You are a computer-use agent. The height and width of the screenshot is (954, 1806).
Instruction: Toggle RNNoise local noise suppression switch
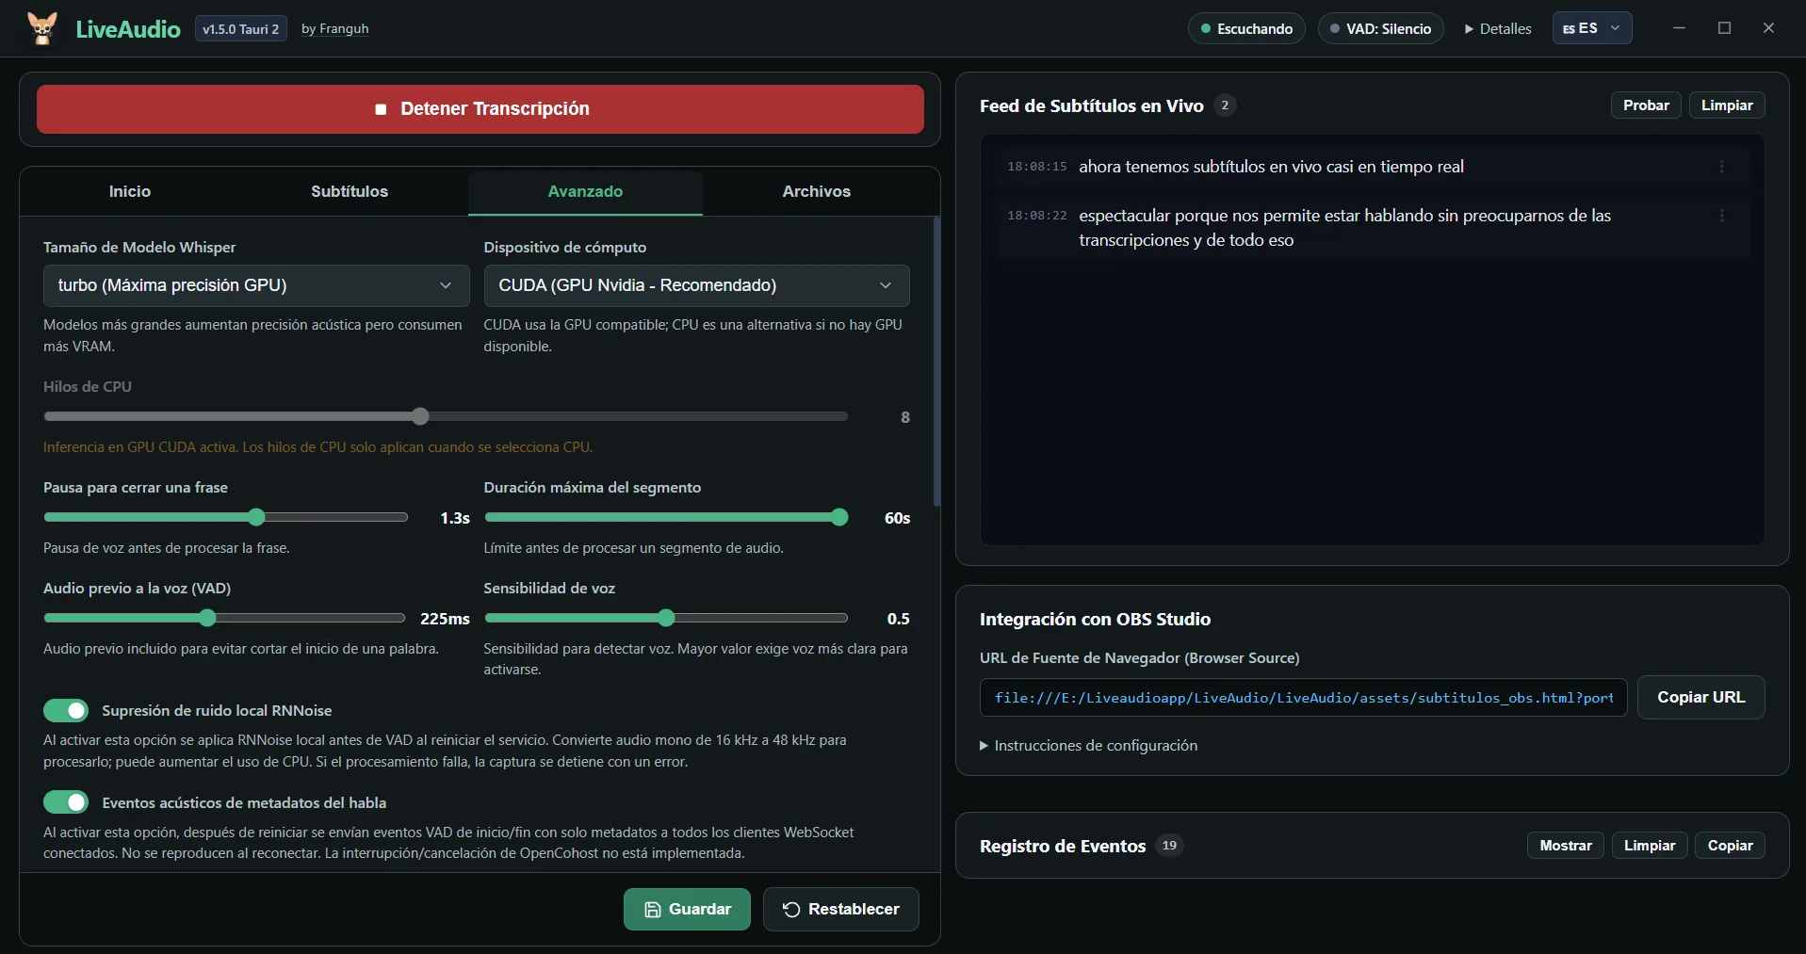[66, 710]
